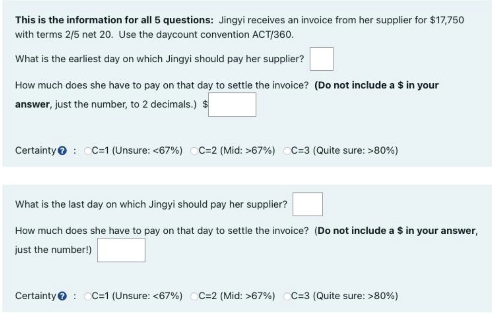Select C=2 (Mid: >67%) for the second question
This screenshot has width=493, height=314.
(193, 296)
